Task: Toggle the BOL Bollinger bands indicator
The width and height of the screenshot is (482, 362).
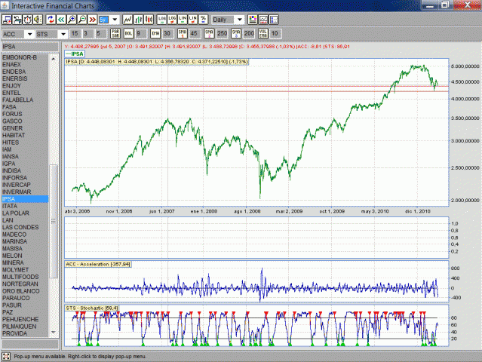Action: 129,34
